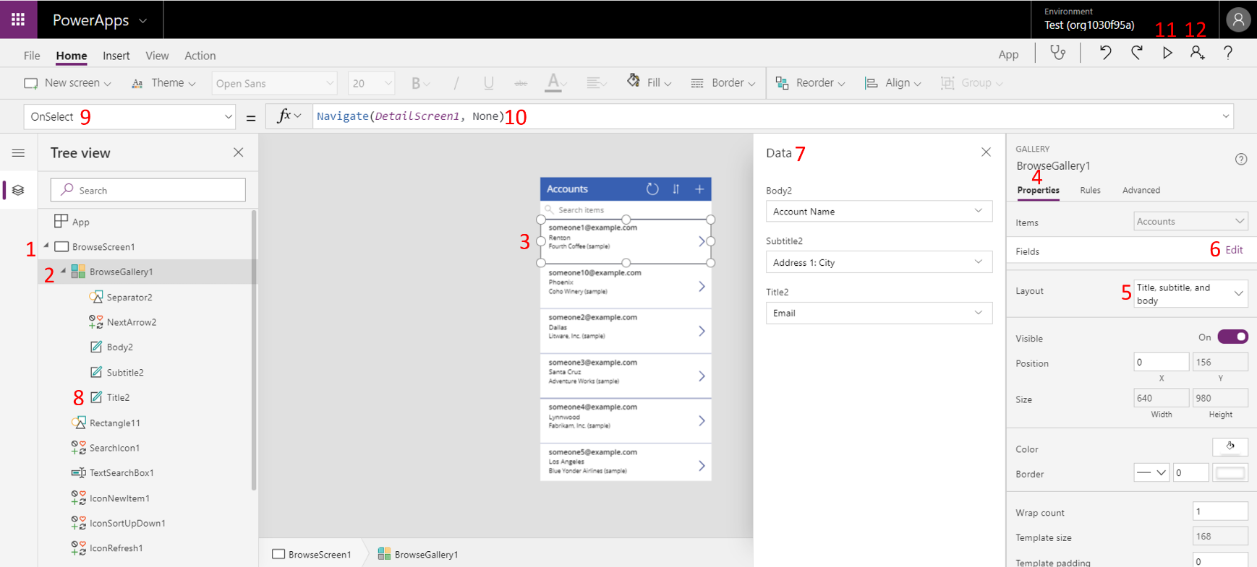The image size is (1257, 567).
Task: Click the Color fill picker swatch
Action: click(x=1230, y=447)
